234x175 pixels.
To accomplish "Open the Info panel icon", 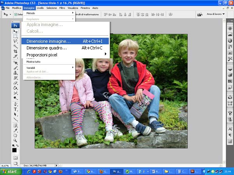I will 230,40.
